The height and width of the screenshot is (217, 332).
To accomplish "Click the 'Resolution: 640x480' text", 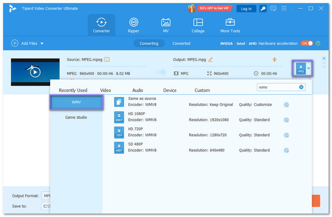I will click(x=206, y=150).
